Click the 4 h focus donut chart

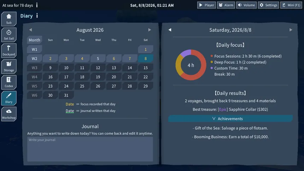click(x=191, y=65)
